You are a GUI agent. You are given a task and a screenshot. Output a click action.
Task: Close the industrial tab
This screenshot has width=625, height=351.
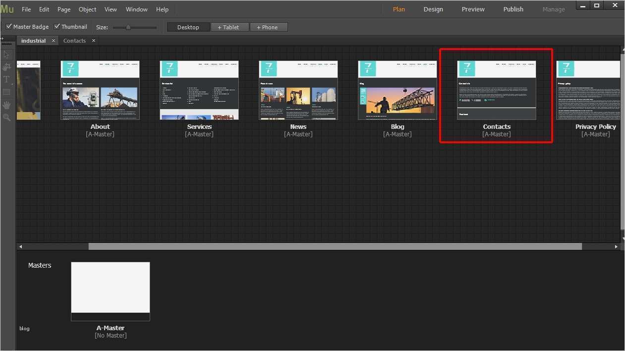54,41
